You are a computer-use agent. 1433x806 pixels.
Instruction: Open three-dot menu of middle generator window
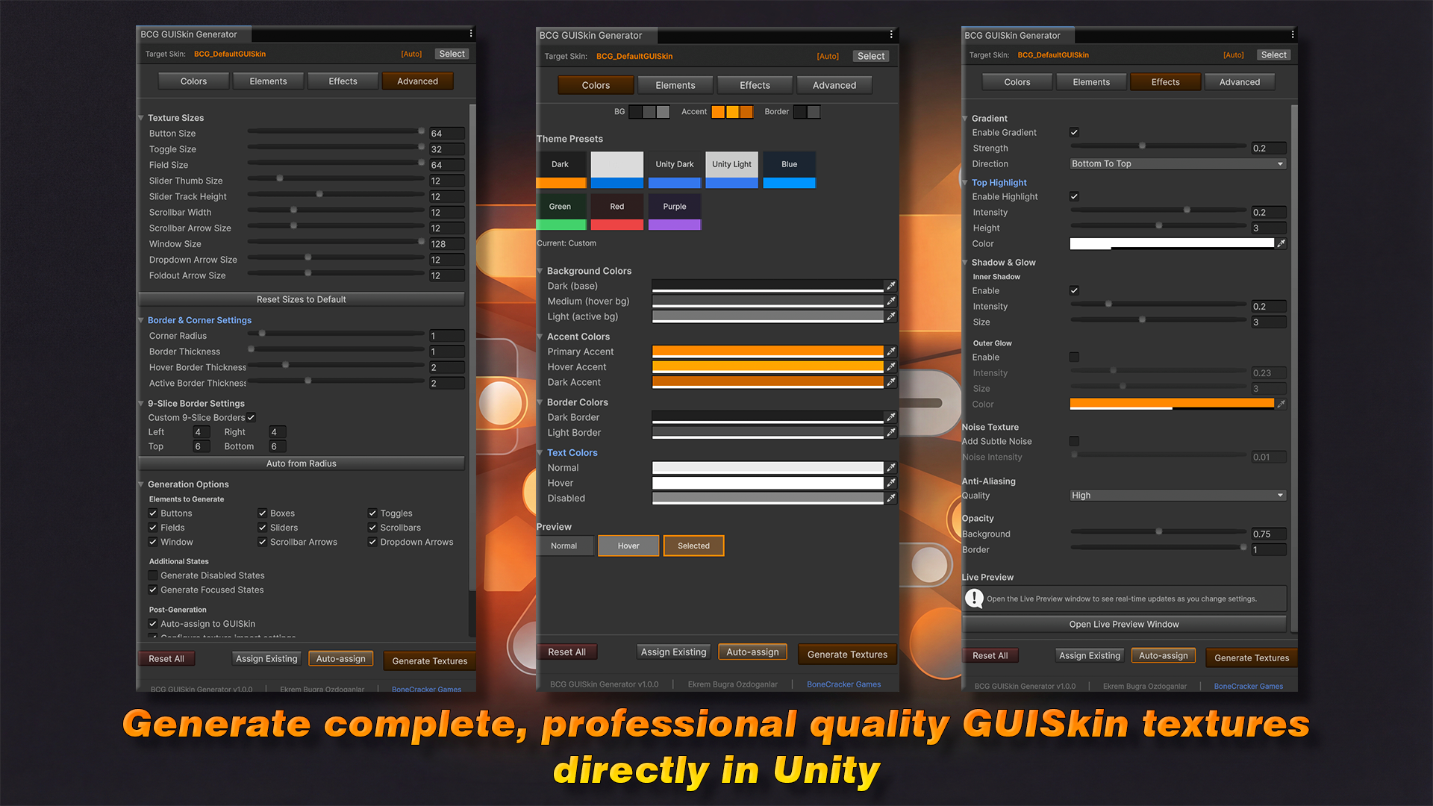(891, 35)
